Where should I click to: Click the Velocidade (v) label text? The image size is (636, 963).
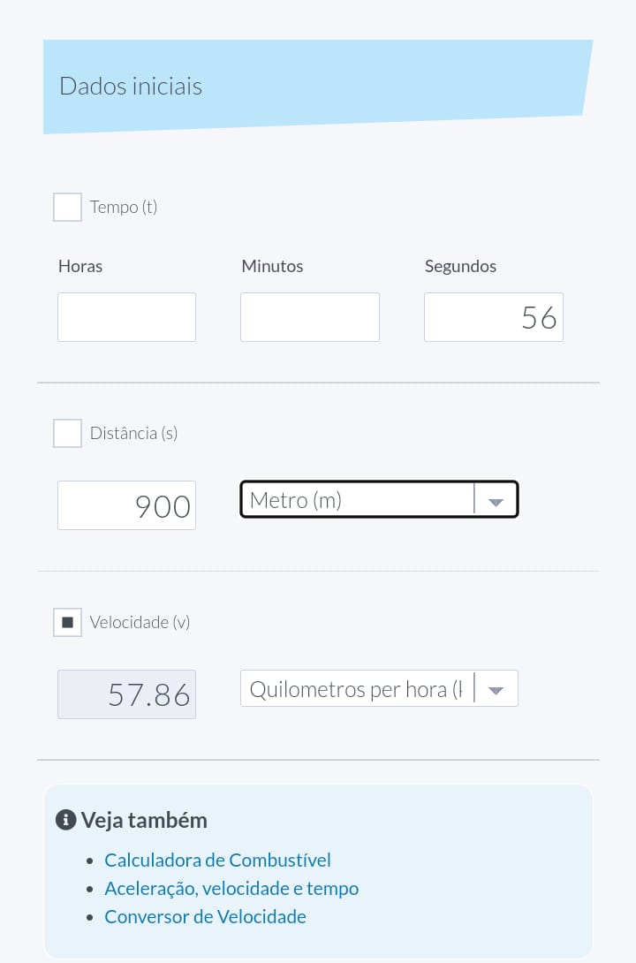pyautogui.click(x=140, y=622)
